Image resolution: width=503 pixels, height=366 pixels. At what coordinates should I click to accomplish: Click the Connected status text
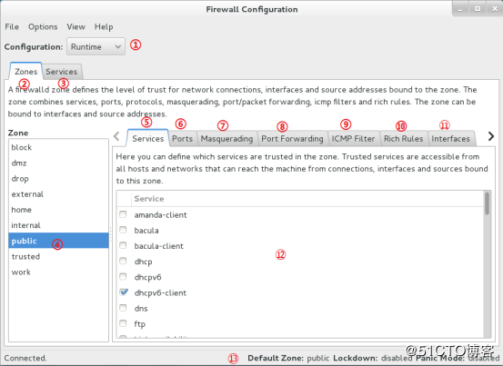25,358
